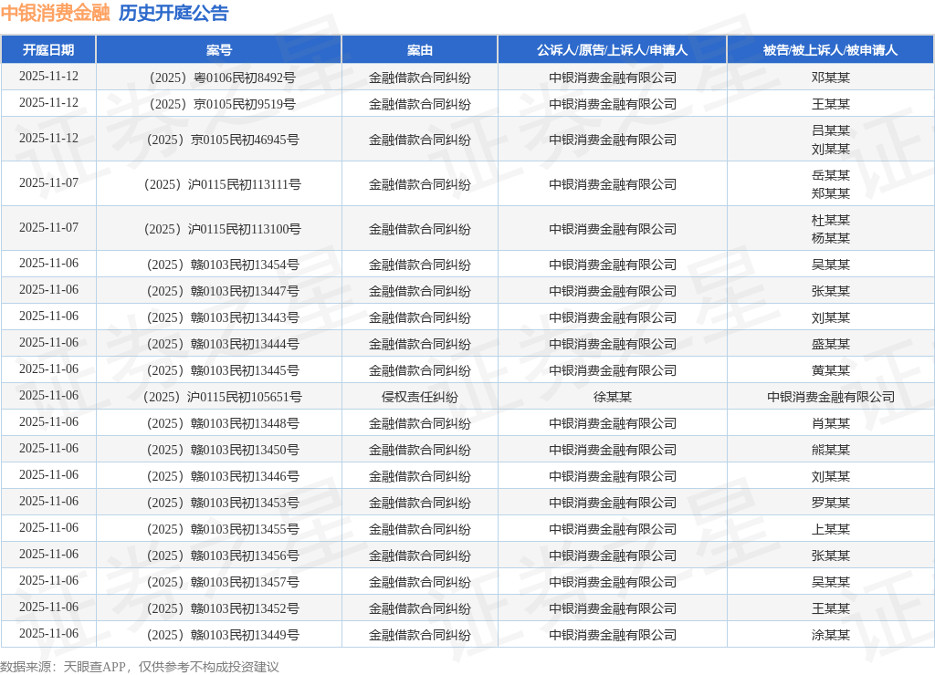Select case number (2025)赣0103民初13454号
The image size is (935, 675).
223,265
